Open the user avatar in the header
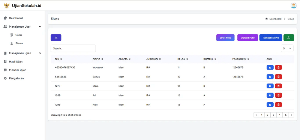Image resolution: width=300 pixels, height=140 pixels. [x=293, y=6]
